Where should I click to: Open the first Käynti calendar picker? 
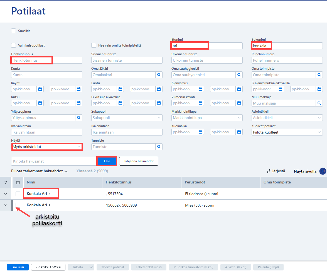(x=40, y=89)
